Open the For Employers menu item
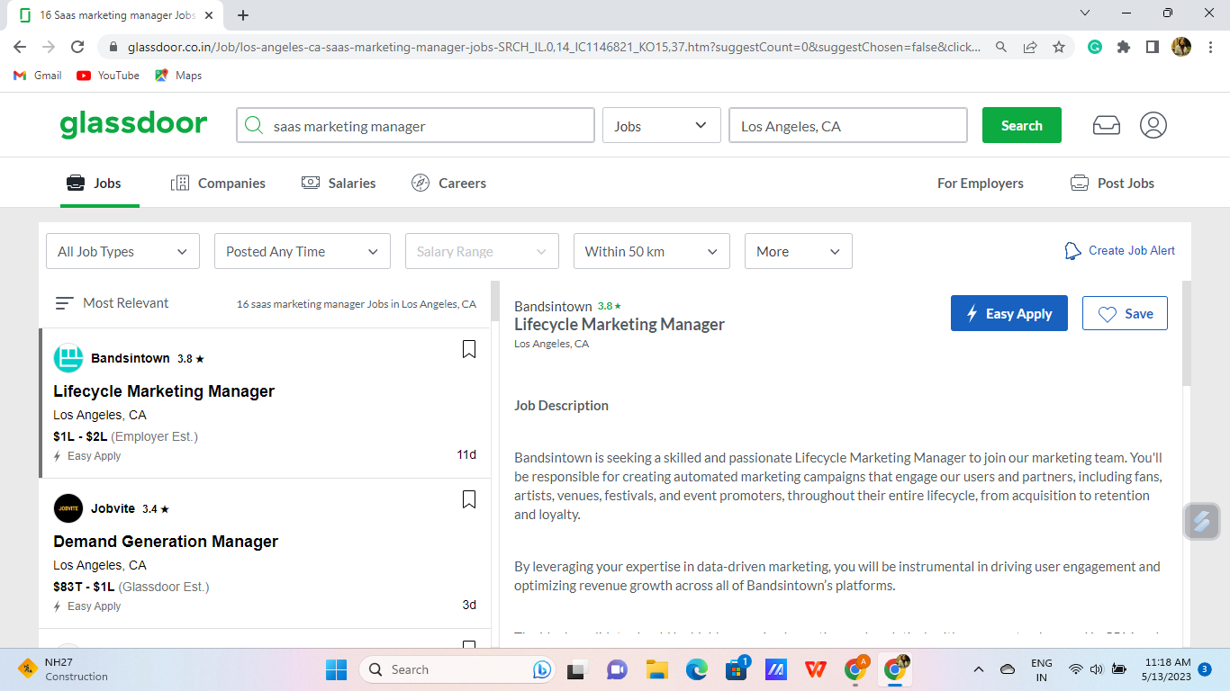Viewport: 1230px width, 691px height. [981, 183]
